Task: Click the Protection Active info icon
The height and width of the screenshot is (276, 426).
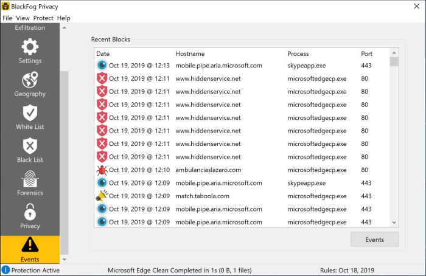Action: click(x=5, y=270)
